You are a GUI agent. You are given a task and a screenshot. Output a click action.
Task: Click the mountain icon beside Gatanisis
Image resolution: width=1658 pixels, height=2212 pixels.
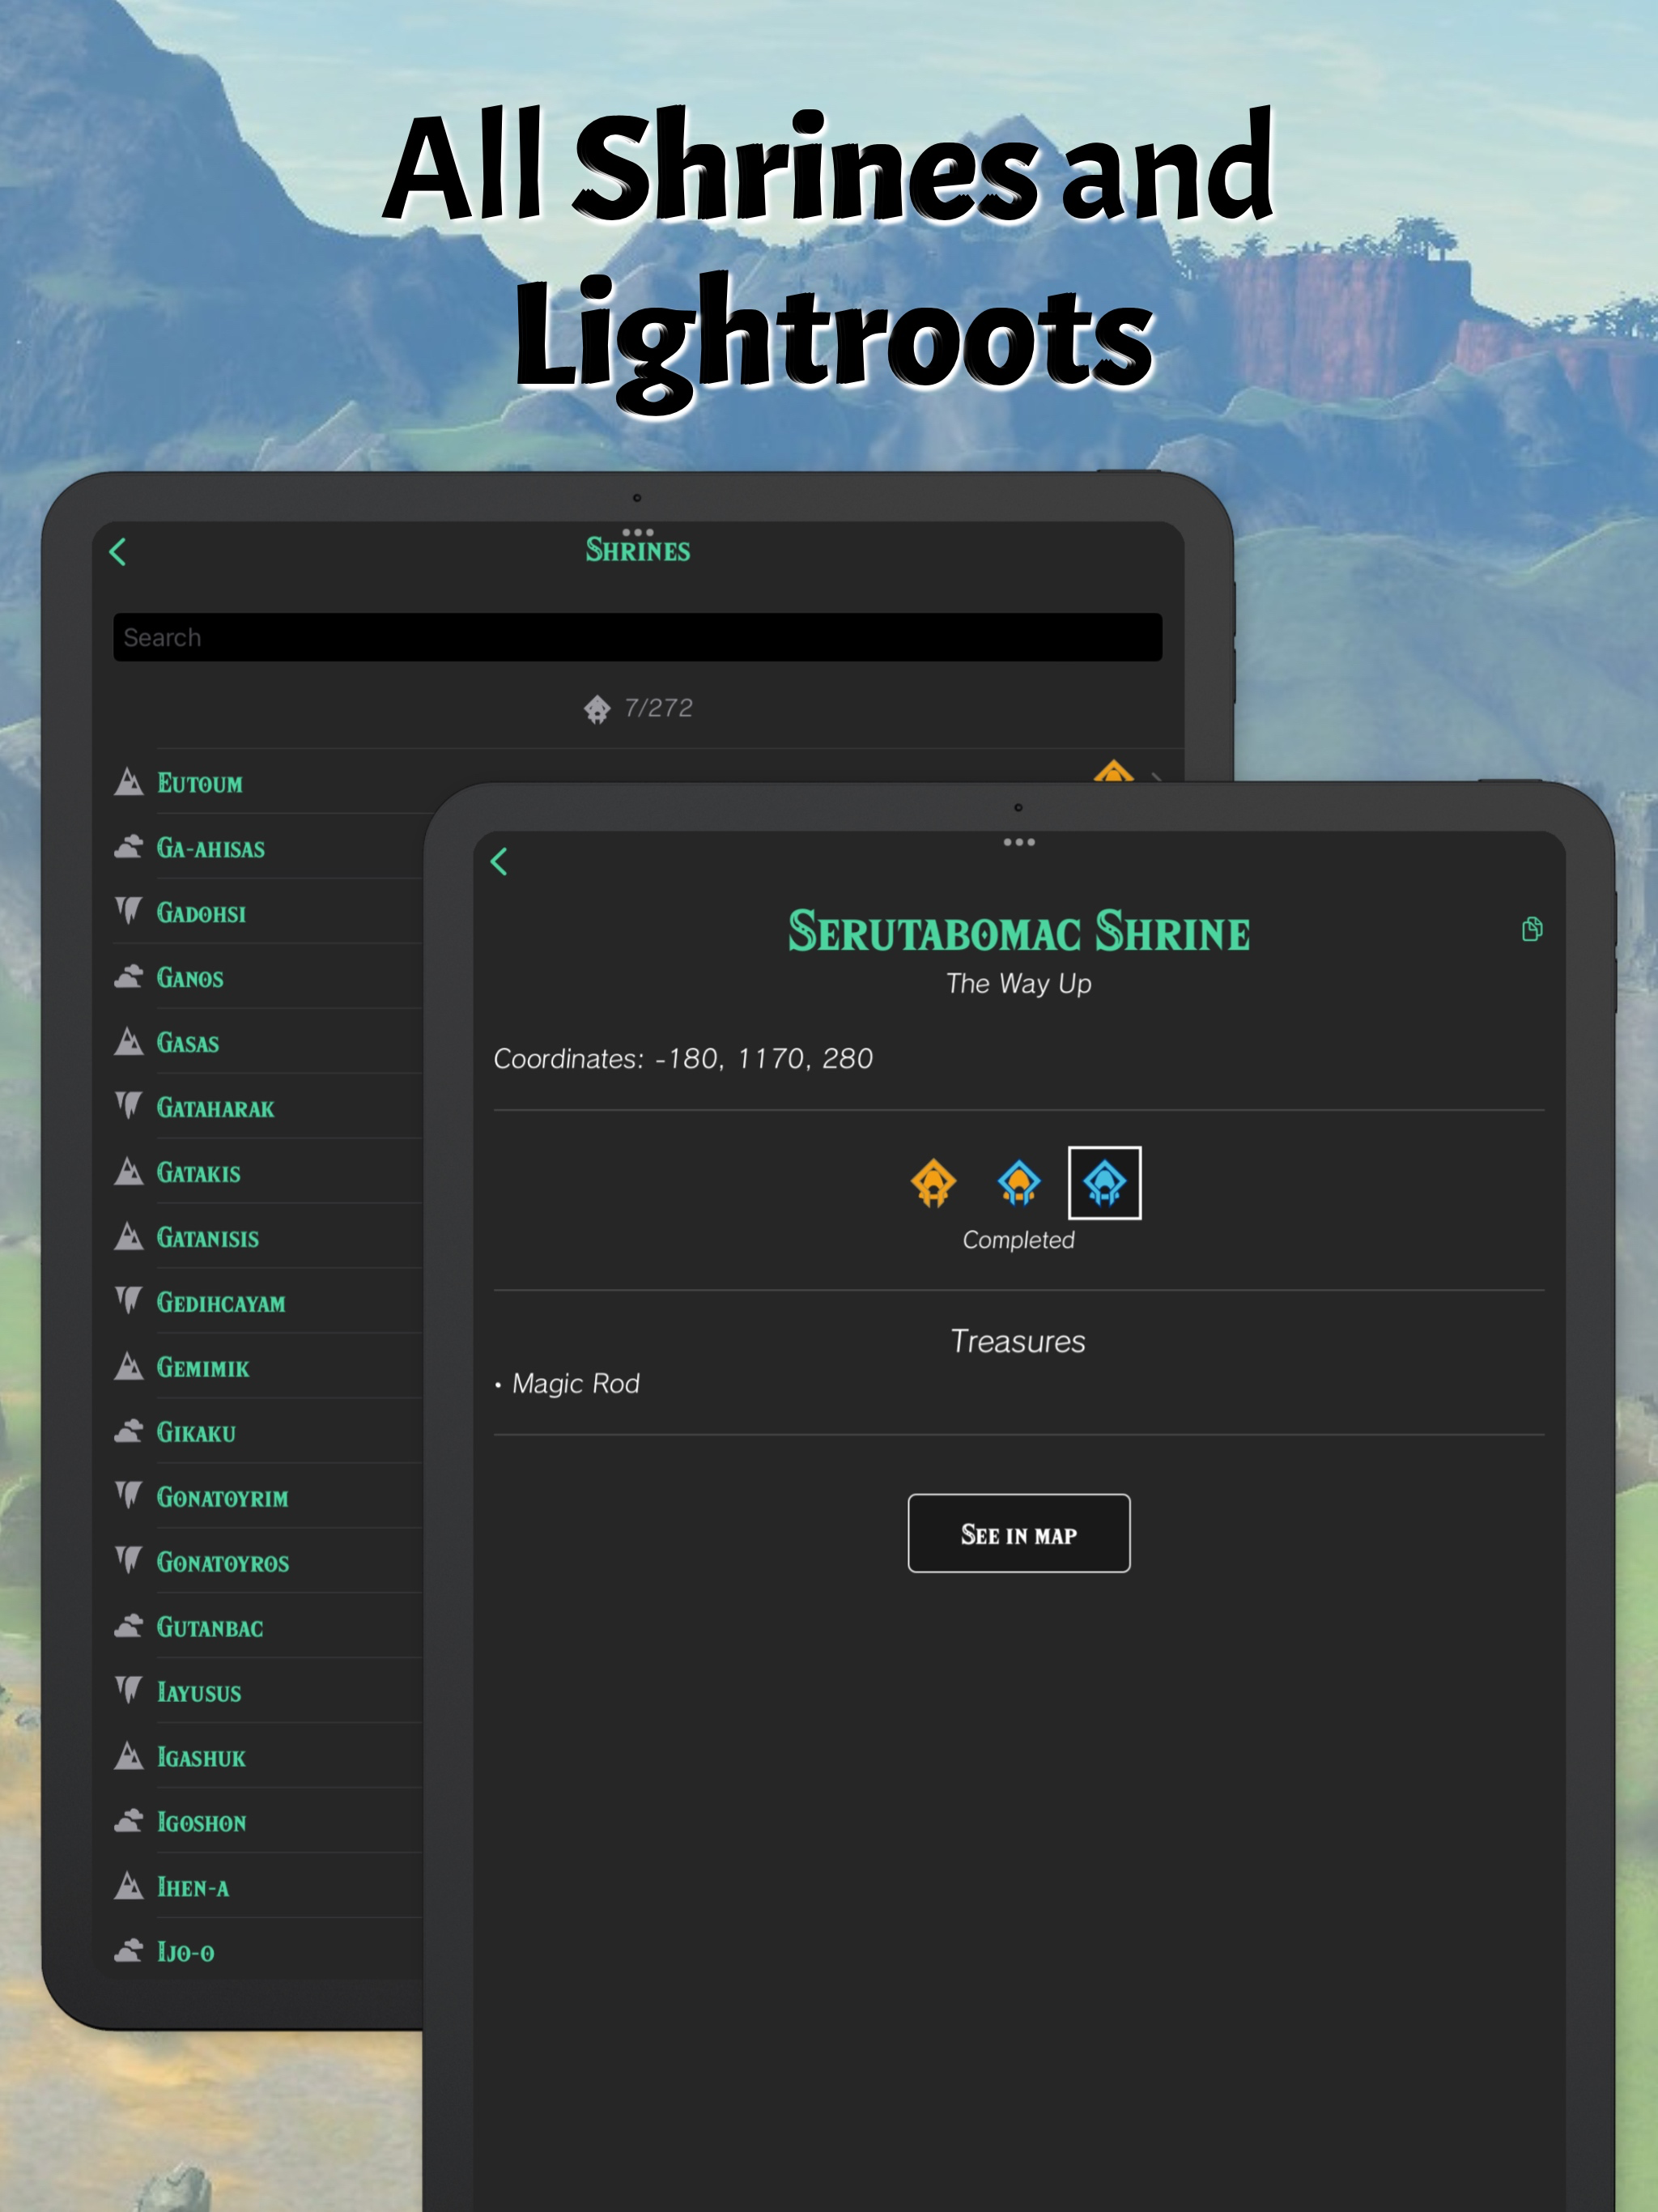[128, 1237]
